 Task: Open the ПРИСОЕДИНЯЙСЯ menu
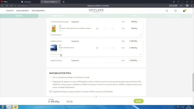click(38, 11)
